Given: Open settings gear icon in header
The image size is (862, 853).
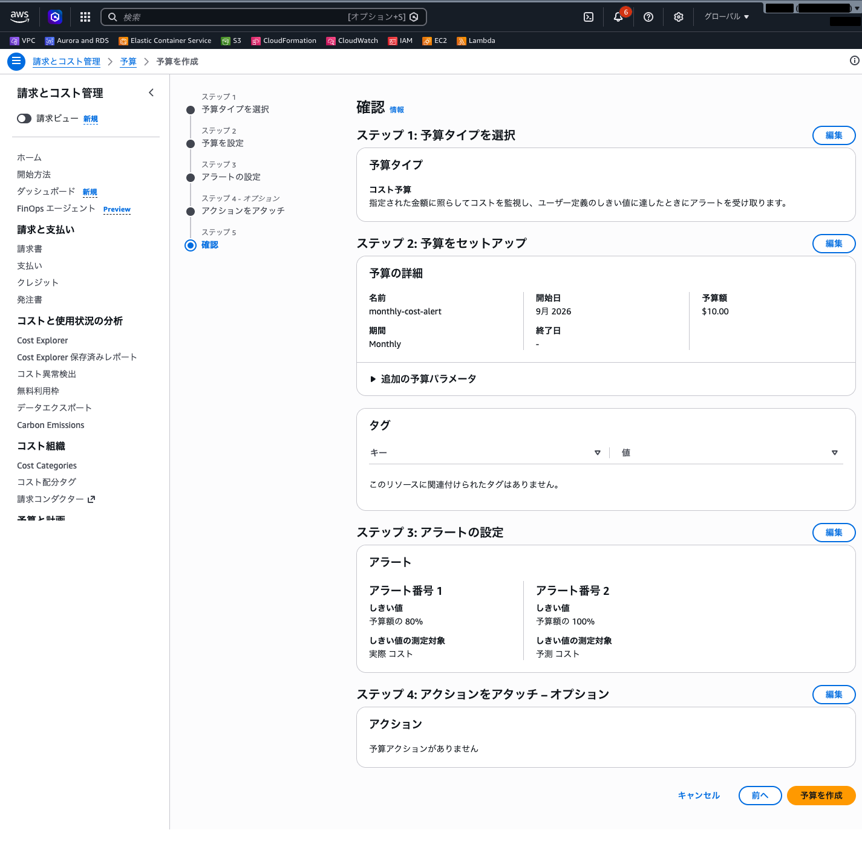Looking at the screenshot, I should pos(679,17).
